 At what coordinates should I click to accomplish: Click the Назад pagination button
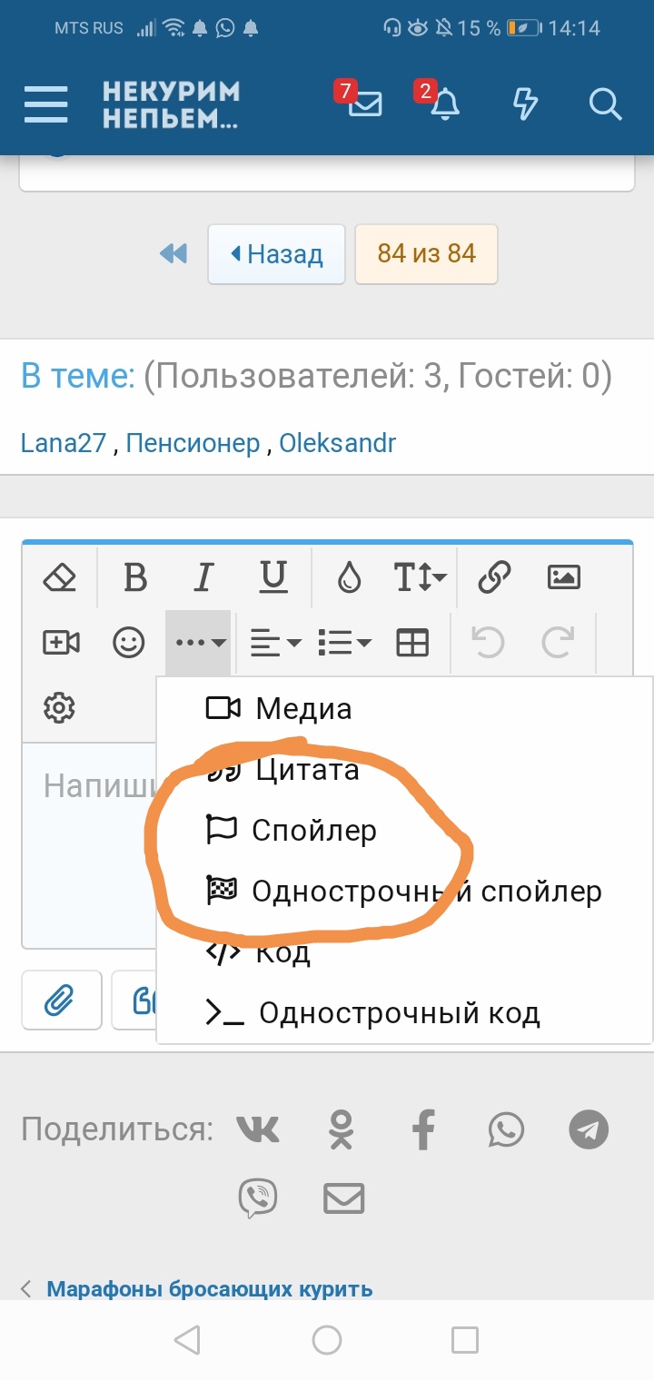[276, 254]
